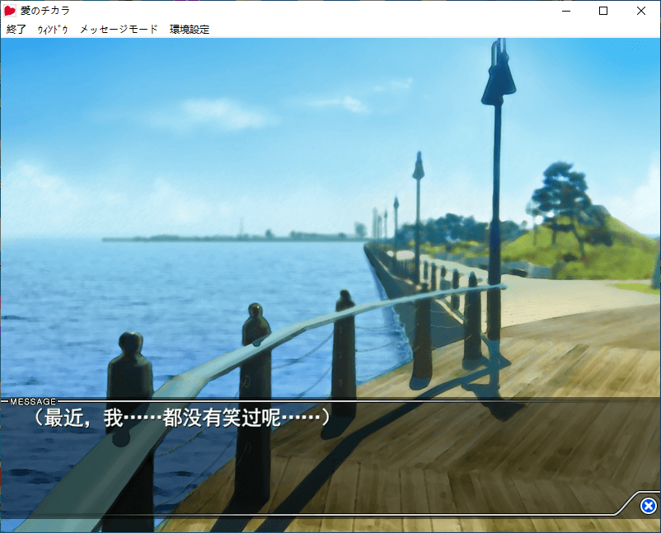The width and height of the screenshot is (661, 533).
Task: Close the 愛のチカラ game window
Action: tap(641, 11)
